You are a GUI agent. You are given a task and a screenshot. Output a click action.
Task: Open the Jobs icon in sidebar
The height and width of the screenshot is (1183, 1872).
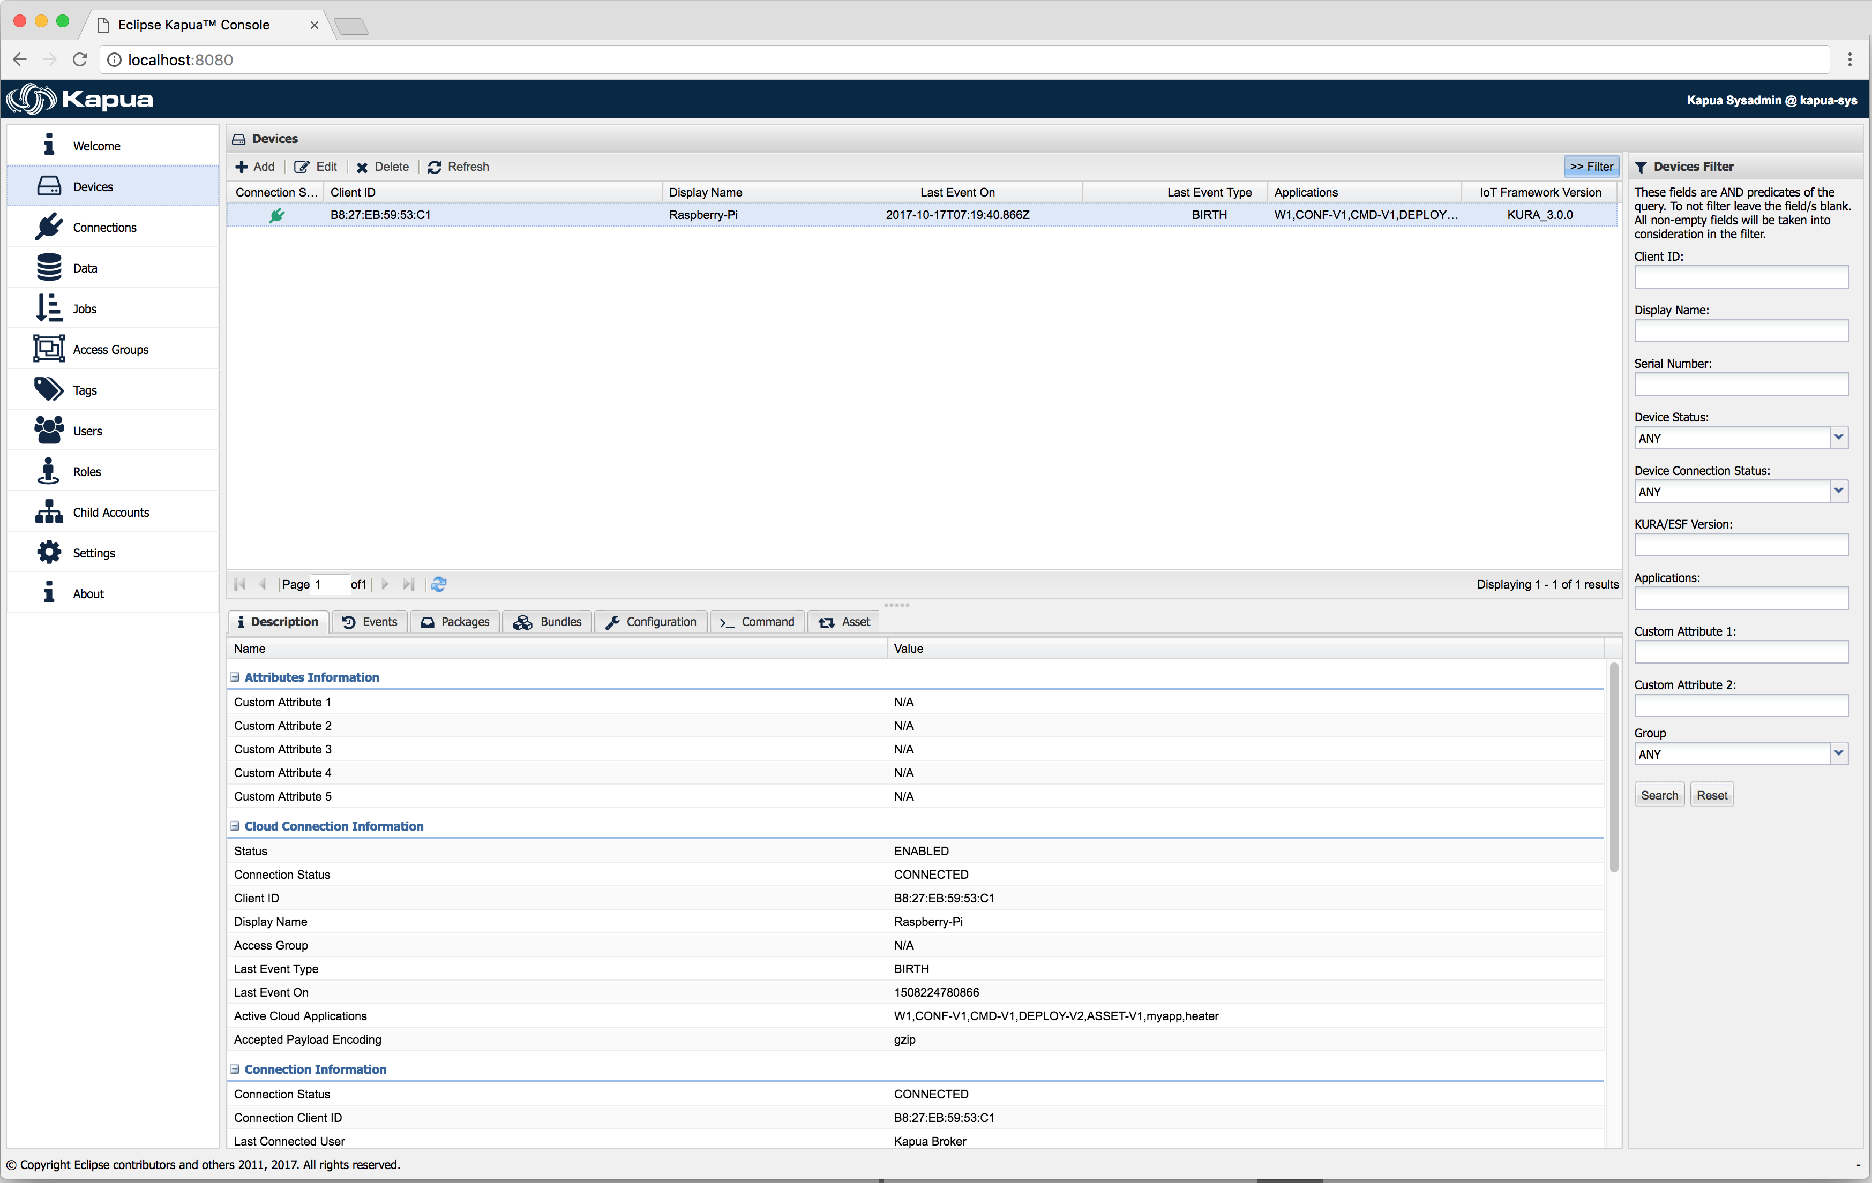click(49, 308)
